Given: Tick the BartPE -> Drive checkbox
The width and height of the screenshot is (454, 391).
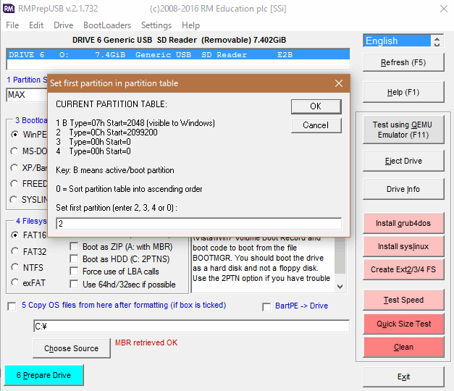Looking at the screenshot, I should click(x=266, y=307).
